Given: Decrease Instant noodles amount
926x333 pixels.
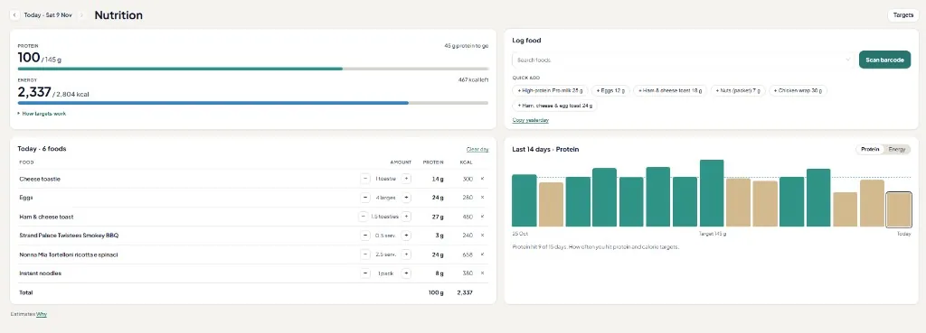Looking at the screenshot, I should 365,273.
